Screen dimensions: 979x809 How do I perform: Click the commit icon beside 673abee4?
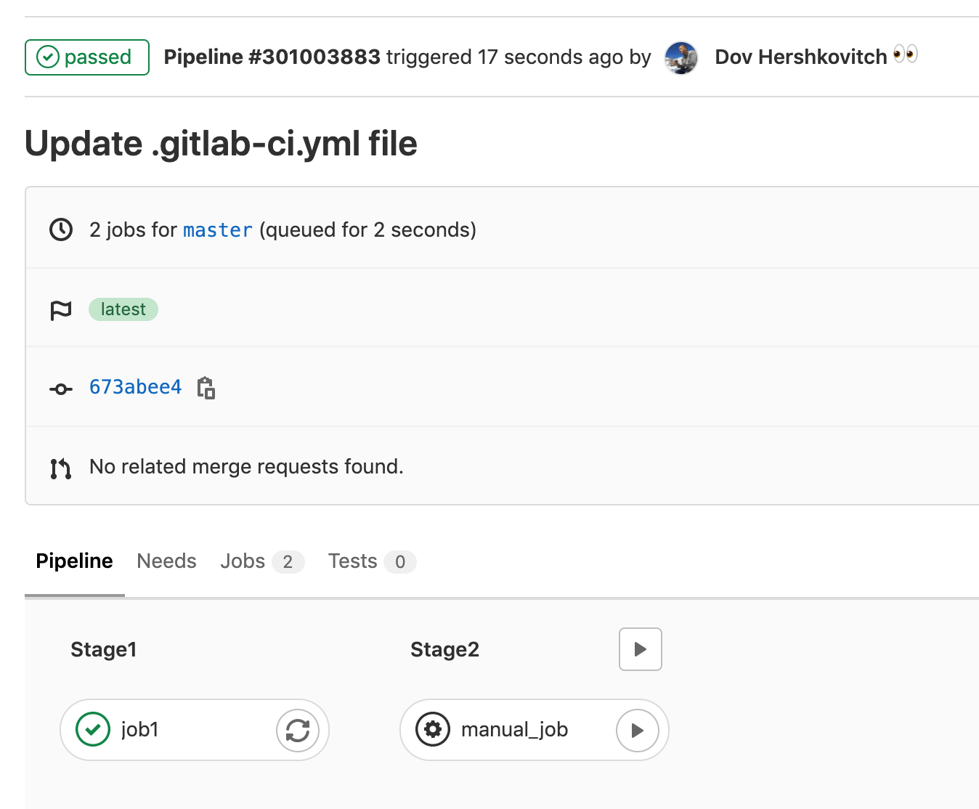click(x=61, y=389)
